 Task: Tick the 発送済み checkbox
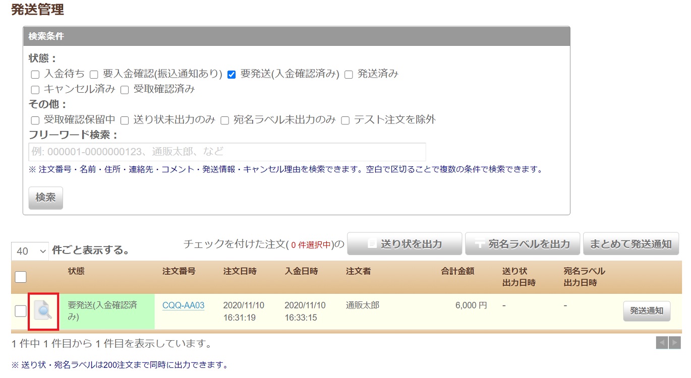tap(349, 75)
